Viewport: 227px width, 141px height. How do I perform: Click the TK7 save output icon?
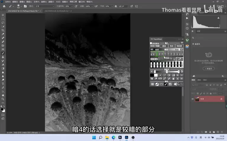pyautogui.click(x=170, y=84)
